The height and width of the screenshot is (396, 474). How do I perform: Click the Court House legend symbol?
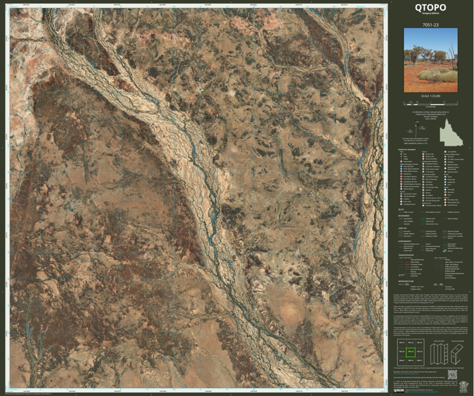tap(423, 172)
